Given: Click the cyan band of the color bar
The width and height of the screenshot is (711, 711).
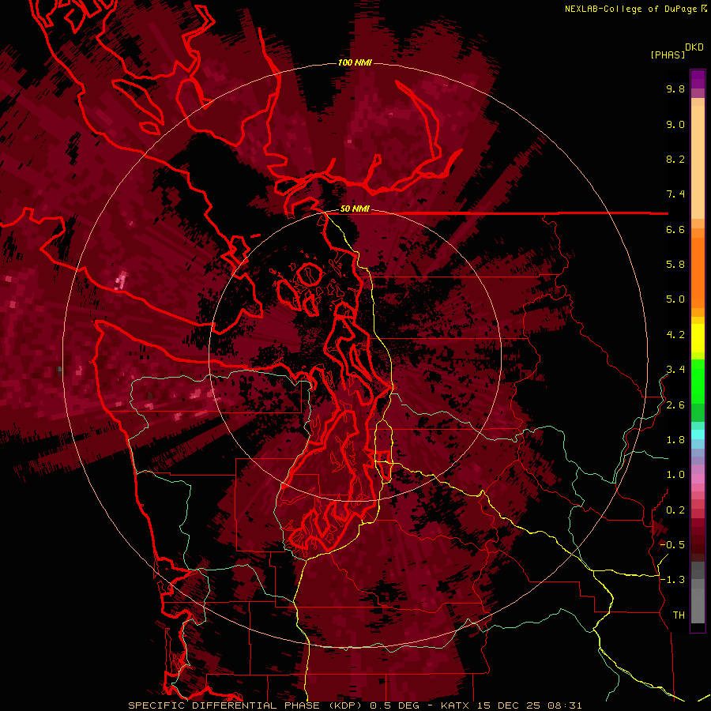Looking at the screenshot, I should (x=698, y=434).
